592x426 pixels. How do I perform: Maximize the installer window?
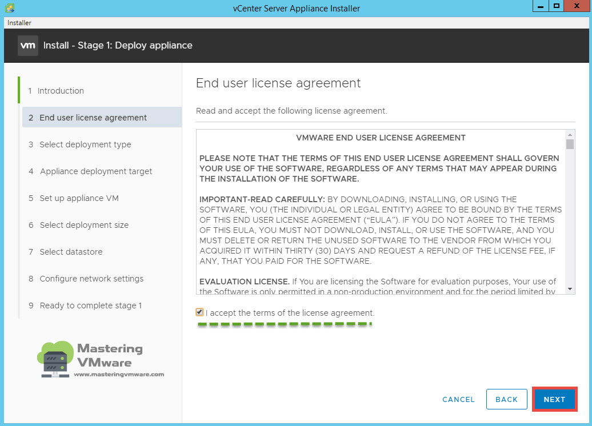pos(556,6)
